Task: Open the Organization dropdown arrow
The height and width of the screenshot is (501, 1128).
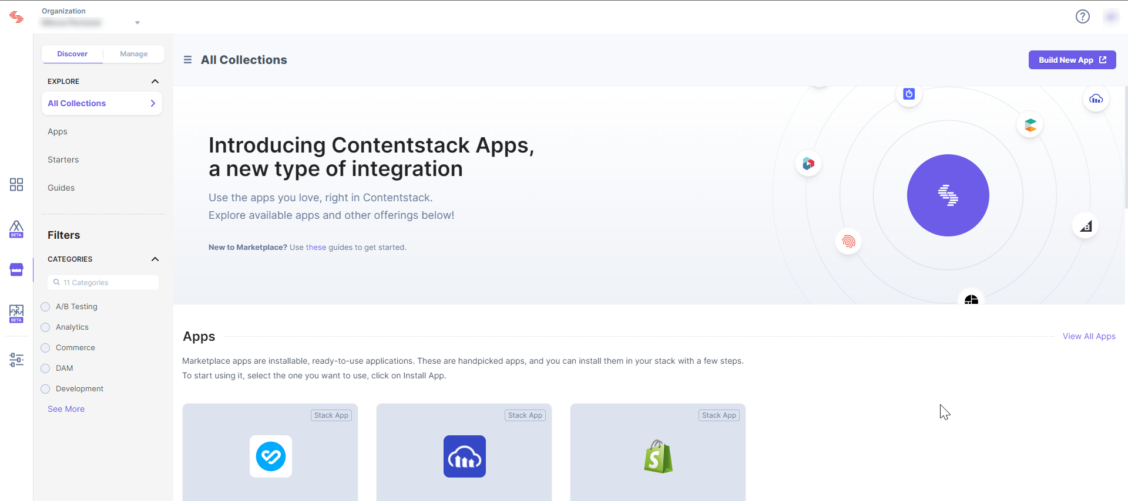Action: (137, 23)
